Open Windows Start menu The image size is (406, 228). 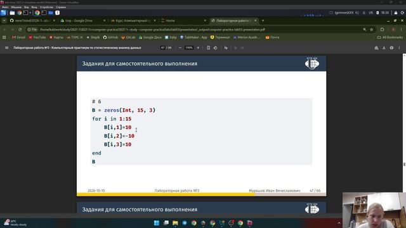[157, 223]
